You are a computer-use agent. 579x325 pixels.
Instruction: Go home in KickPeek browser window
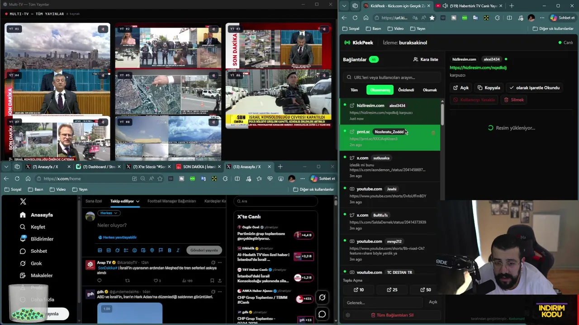coord(366,18)
